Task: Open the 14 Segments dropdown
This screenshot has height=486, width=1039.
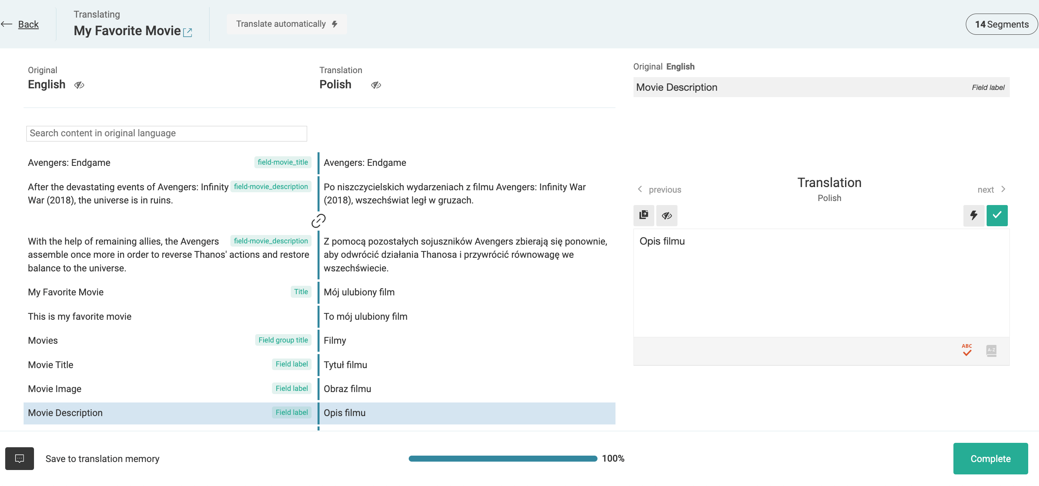Action: pyautogui.click(x=1001, y=24)
